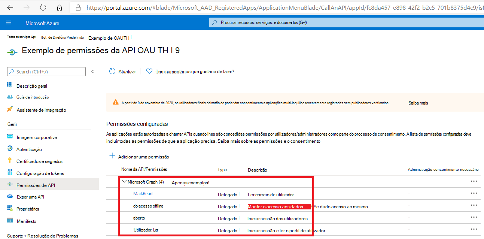Collapse the Microsoft Graph (4) group

coord(124,182)
